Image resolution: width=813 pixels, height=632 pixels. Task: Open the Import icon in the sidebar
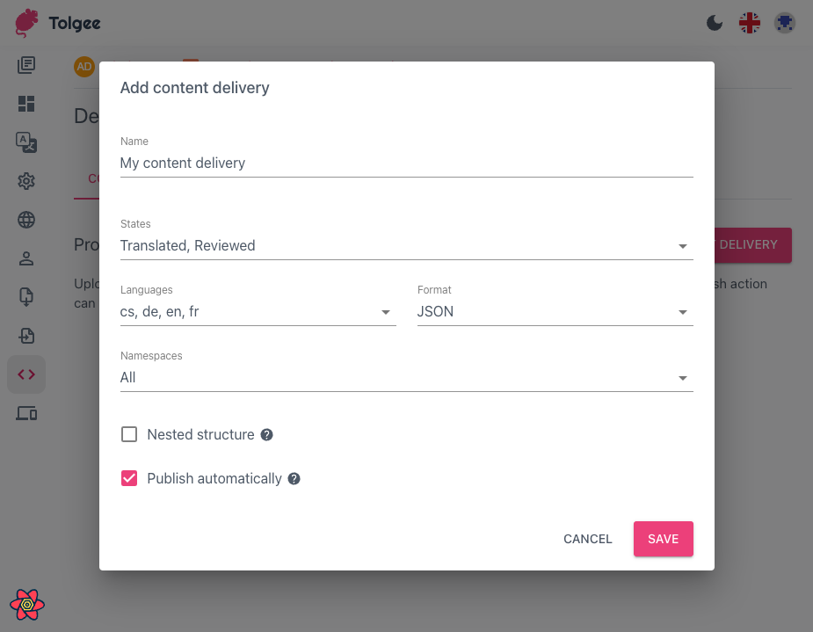pyautogui.click(x=26, y=336)
